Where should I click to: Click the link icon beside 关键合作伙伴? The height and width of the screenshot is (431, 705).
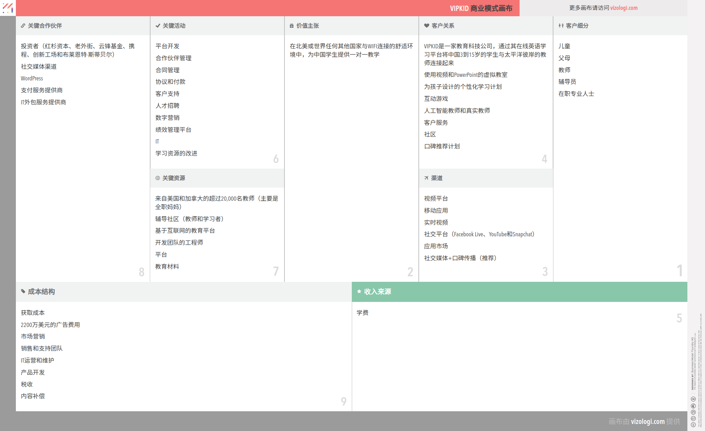click(23, 26)
